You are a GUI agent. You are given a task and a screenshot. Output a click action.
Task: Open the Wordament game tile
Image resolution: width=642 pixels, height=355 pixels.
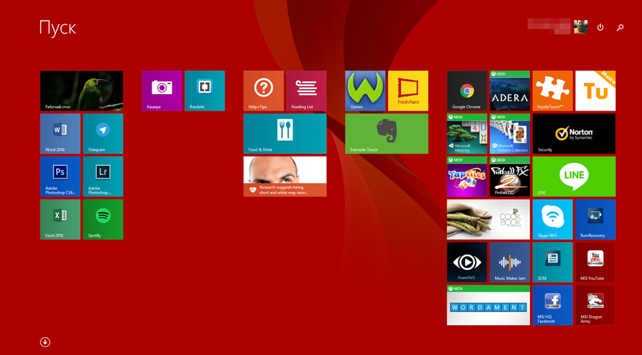[488, 305]
